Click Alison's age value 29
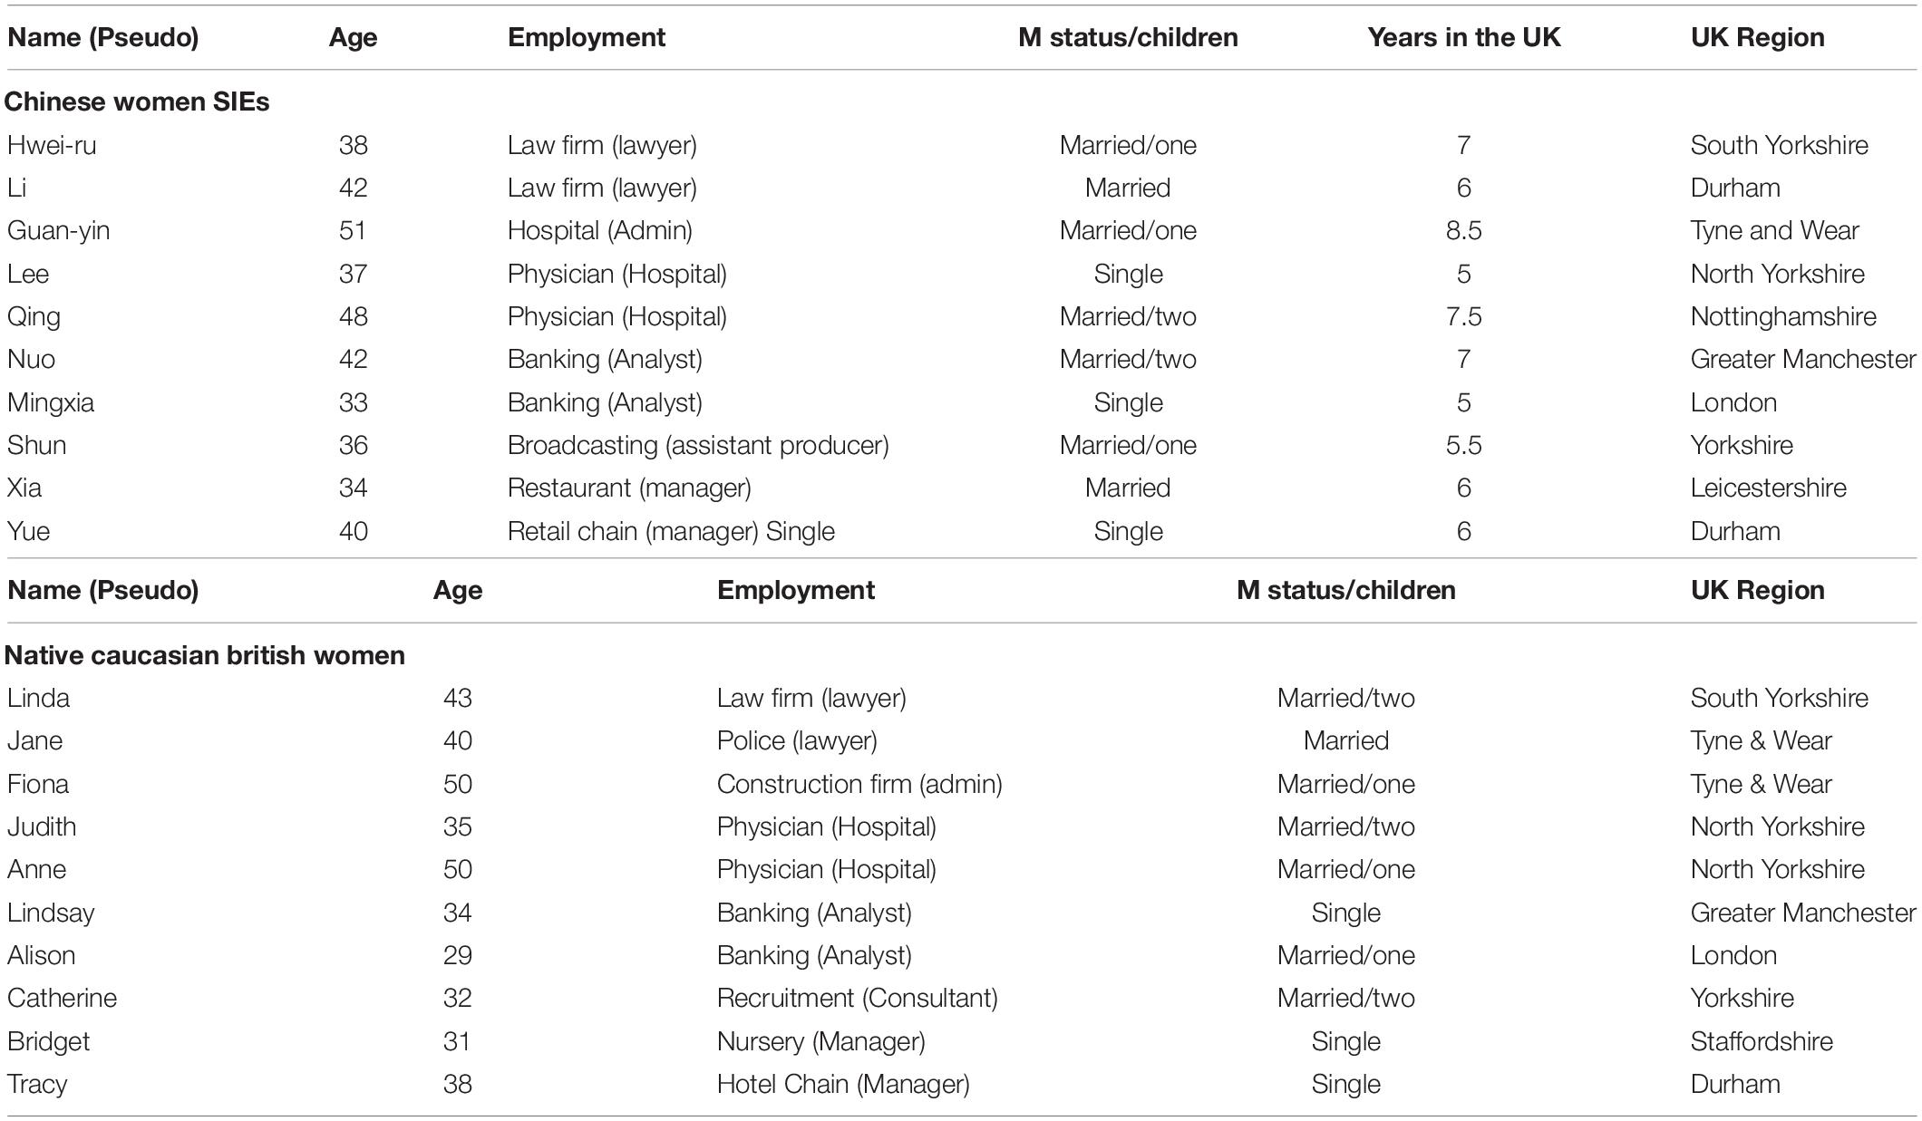This screenshot has height=1121, width=1922. click(x=457, y=955)
